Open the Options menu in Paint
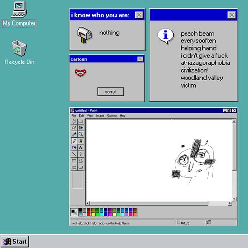 112,116
